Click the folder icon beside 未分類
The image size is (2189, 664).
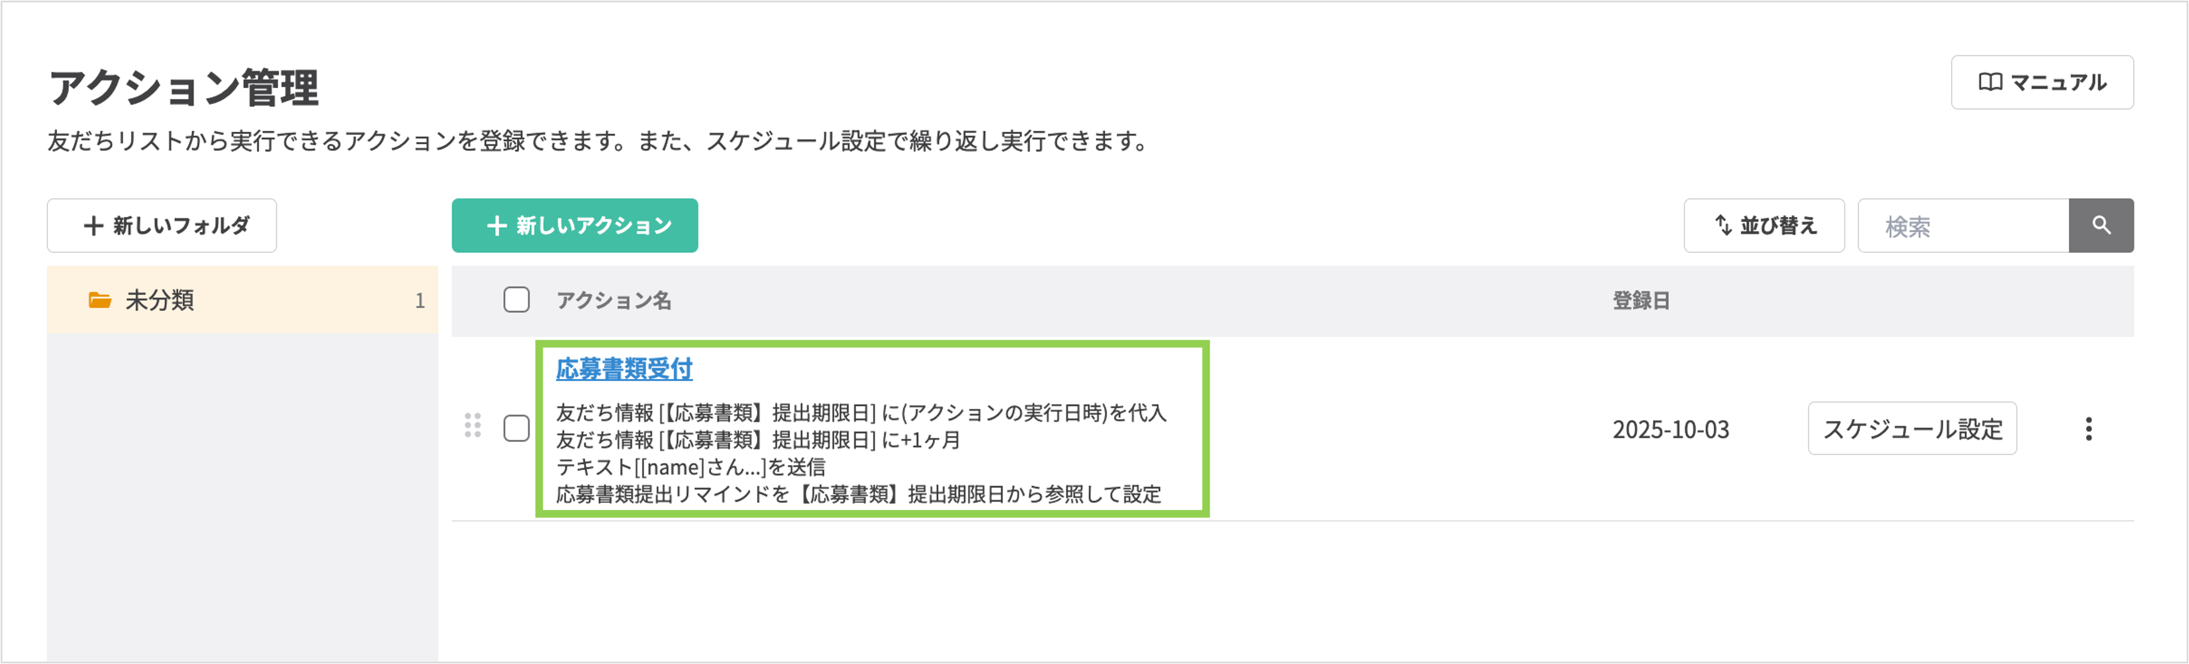coord(100,299)
